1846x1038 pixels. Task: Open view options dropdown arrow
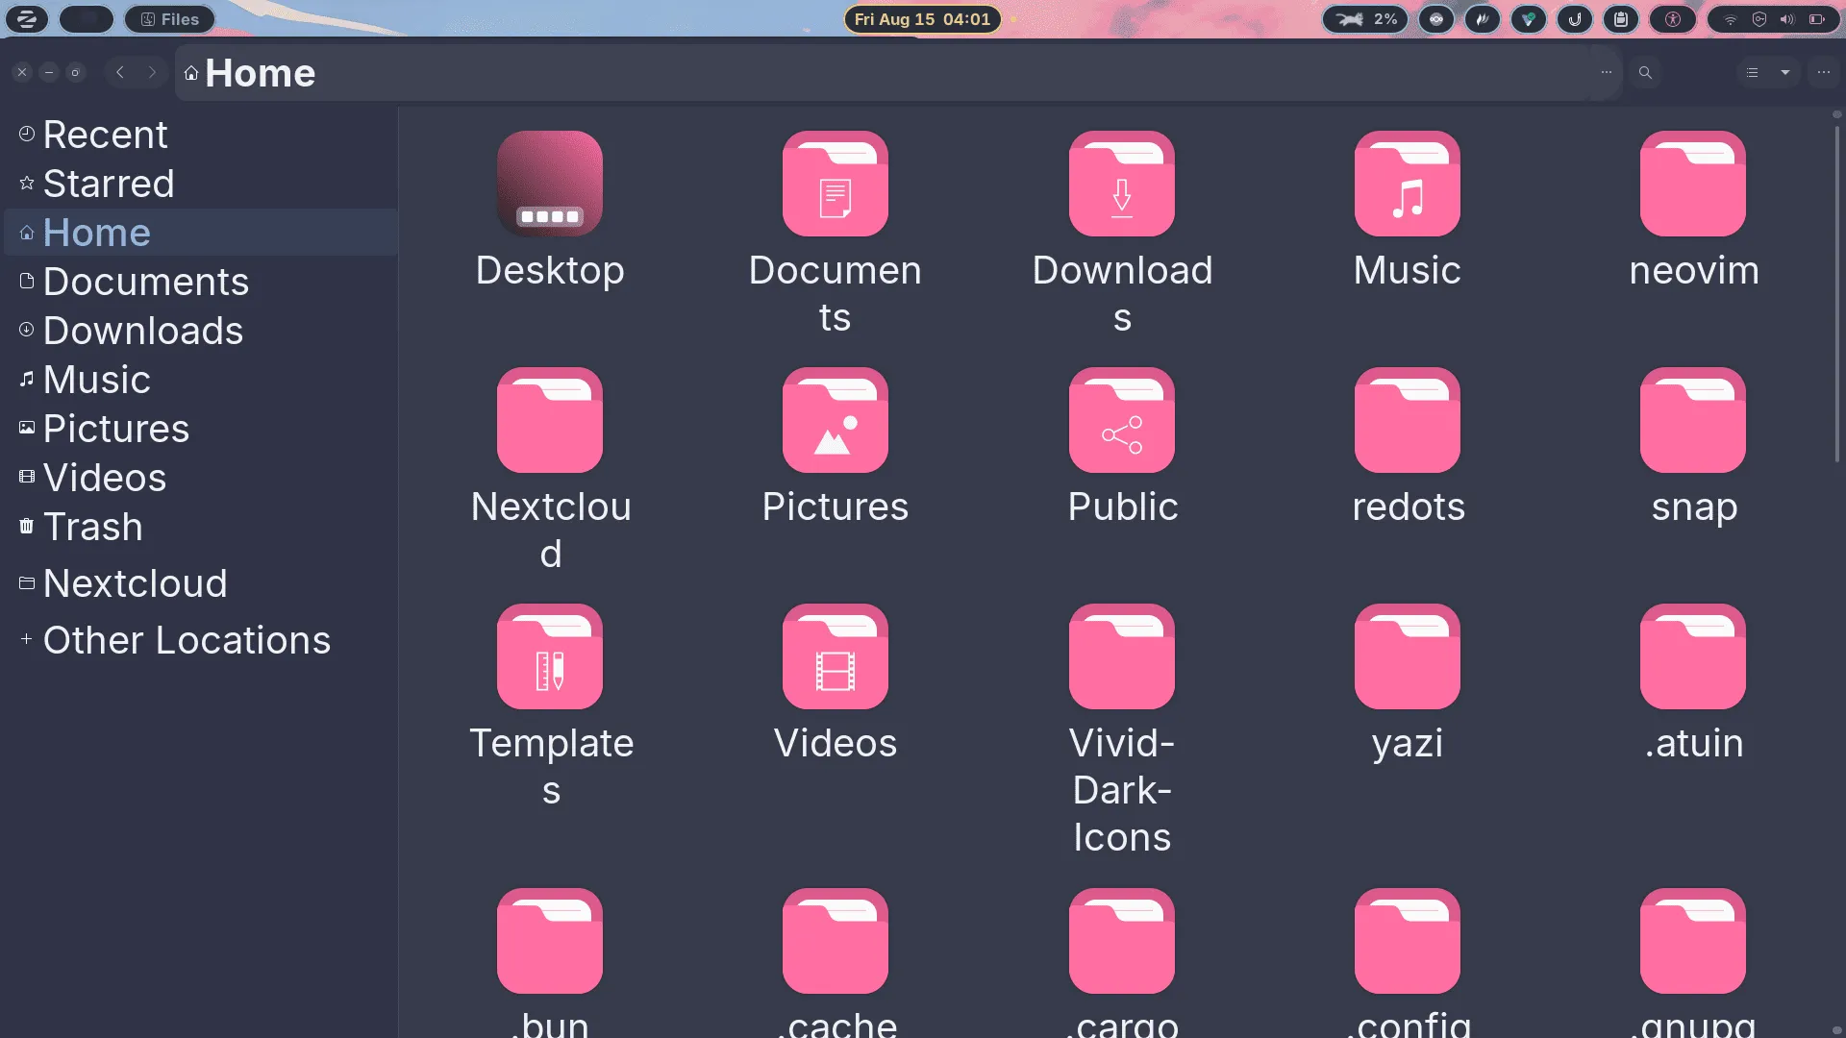pos(1785,73)
